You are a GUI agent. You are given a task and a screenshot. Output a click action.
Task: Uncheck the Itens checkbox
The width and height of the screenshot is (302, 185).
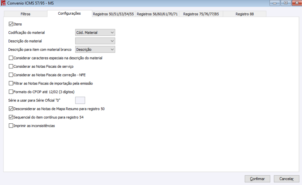click(x=11, y=24)
